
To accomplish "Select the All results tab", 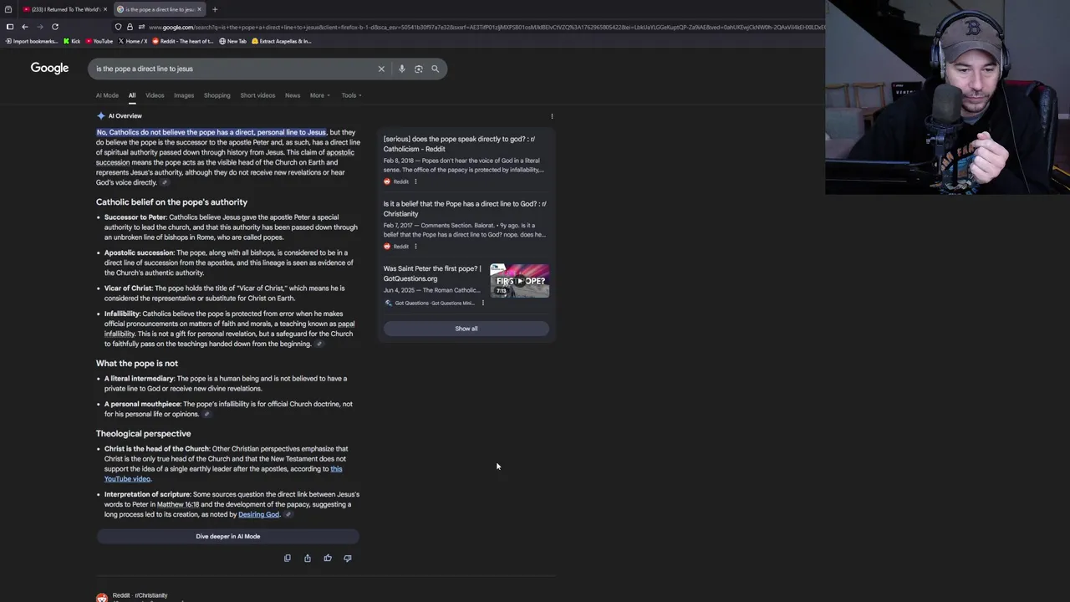I will 131,95.
